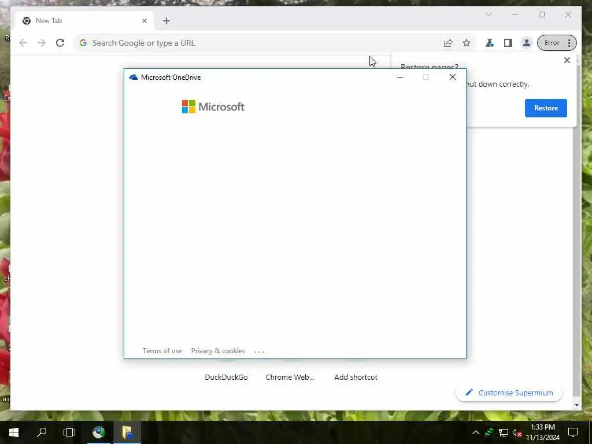Open Windows taskbar search
The width and height of the screenshot is (592, 444).
[42, 432]
